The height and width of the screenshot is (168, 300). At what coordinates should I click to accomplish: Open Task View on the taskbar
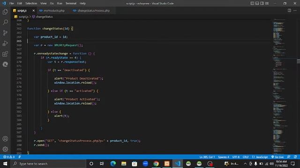click(x=102, y=164)
